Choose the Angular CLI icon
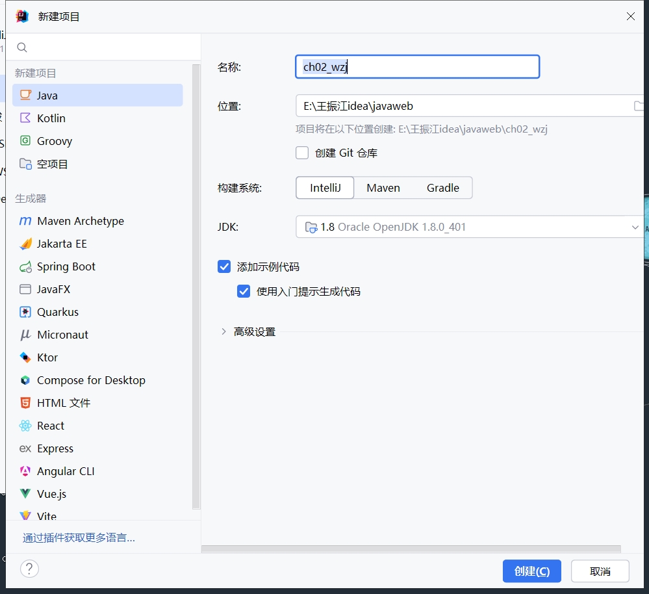This screenshot has width=649, height=594. pos(25,471)
